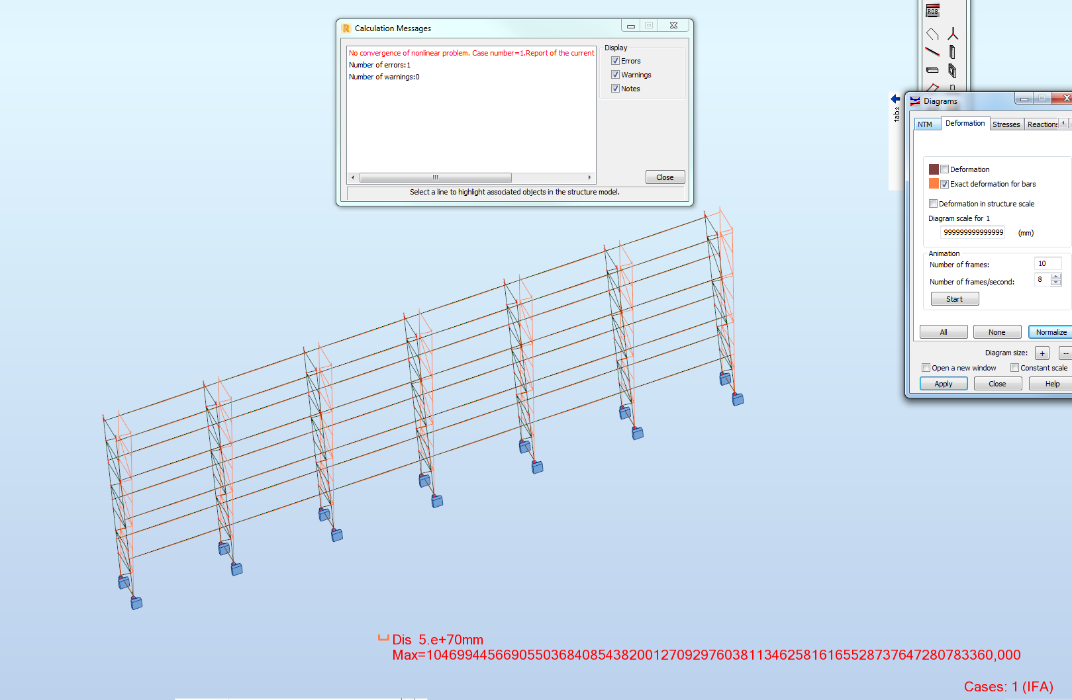Viewport: 1072px width, 700px height.
Task: Click the Diagrams icon in its title bar
Action: (x=914, y=101)
